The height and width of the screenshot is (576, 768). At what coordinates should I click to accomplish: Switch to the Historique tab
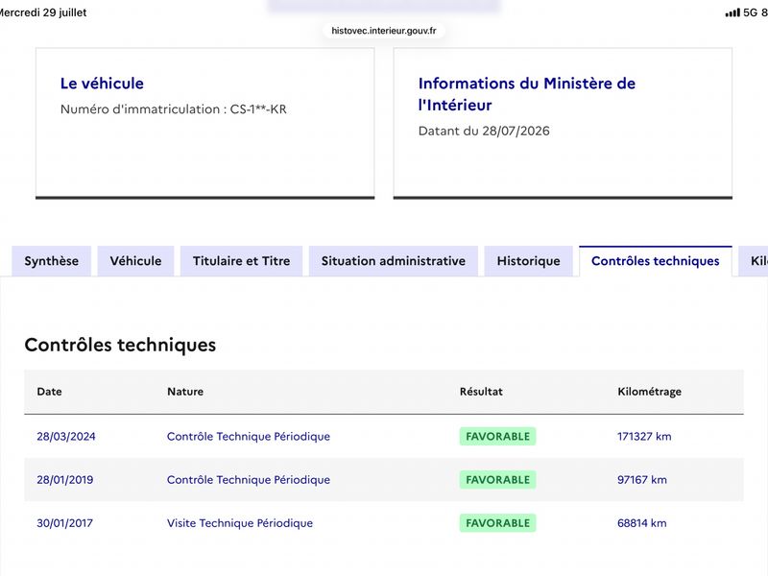pyautogui.click(x=529, y=261)
